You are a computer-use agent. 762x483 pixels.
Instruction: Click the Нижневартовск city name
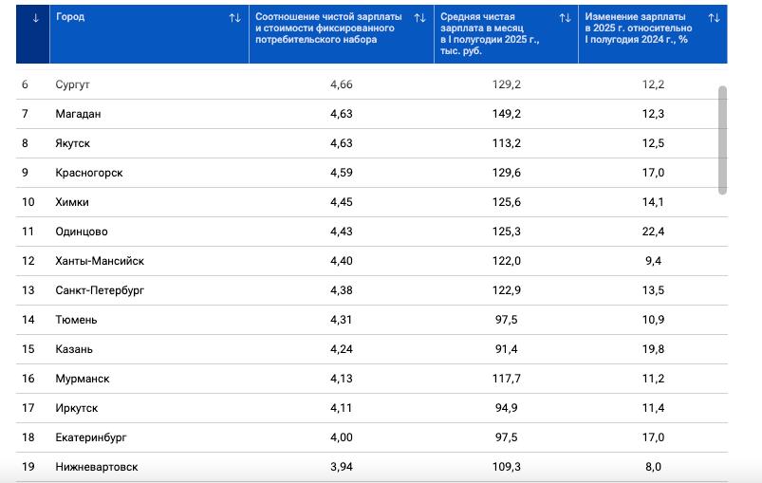pyautogui.click(x=98, y=467)
